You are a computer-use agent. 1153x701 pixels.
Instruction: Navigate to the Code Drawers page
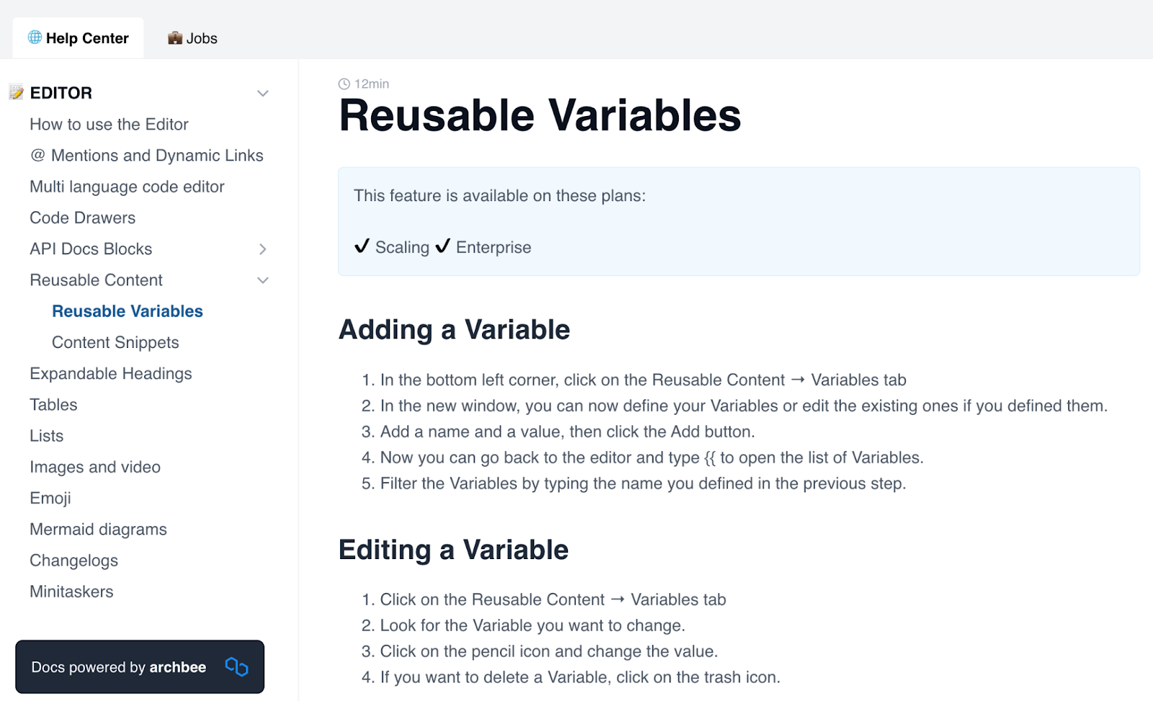[81, 218]
